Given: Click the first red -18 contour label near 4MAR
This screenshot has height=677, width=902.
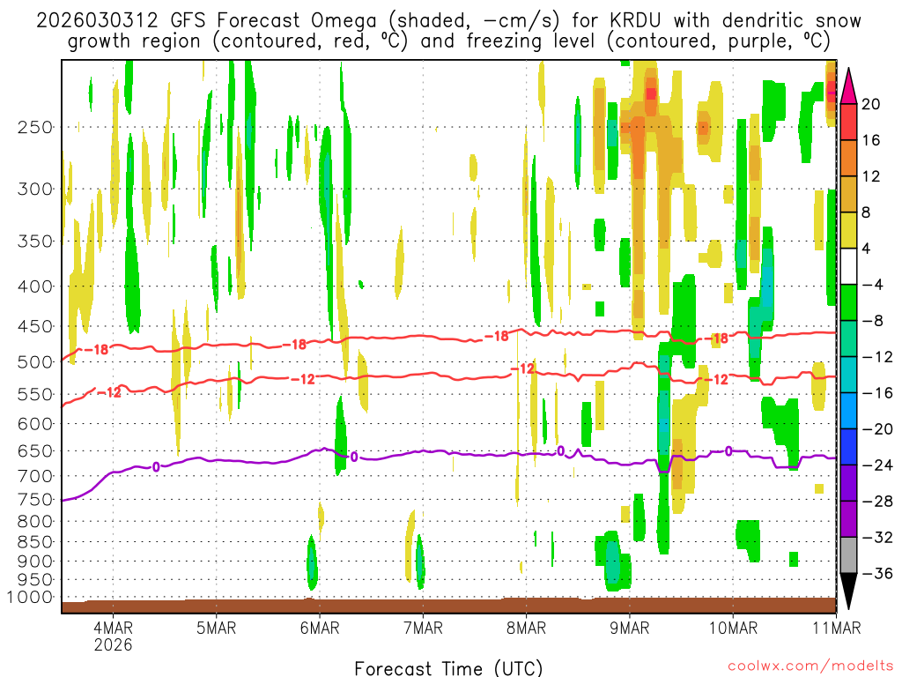Looking at the screenshot, I should click(x=96, y=349).
